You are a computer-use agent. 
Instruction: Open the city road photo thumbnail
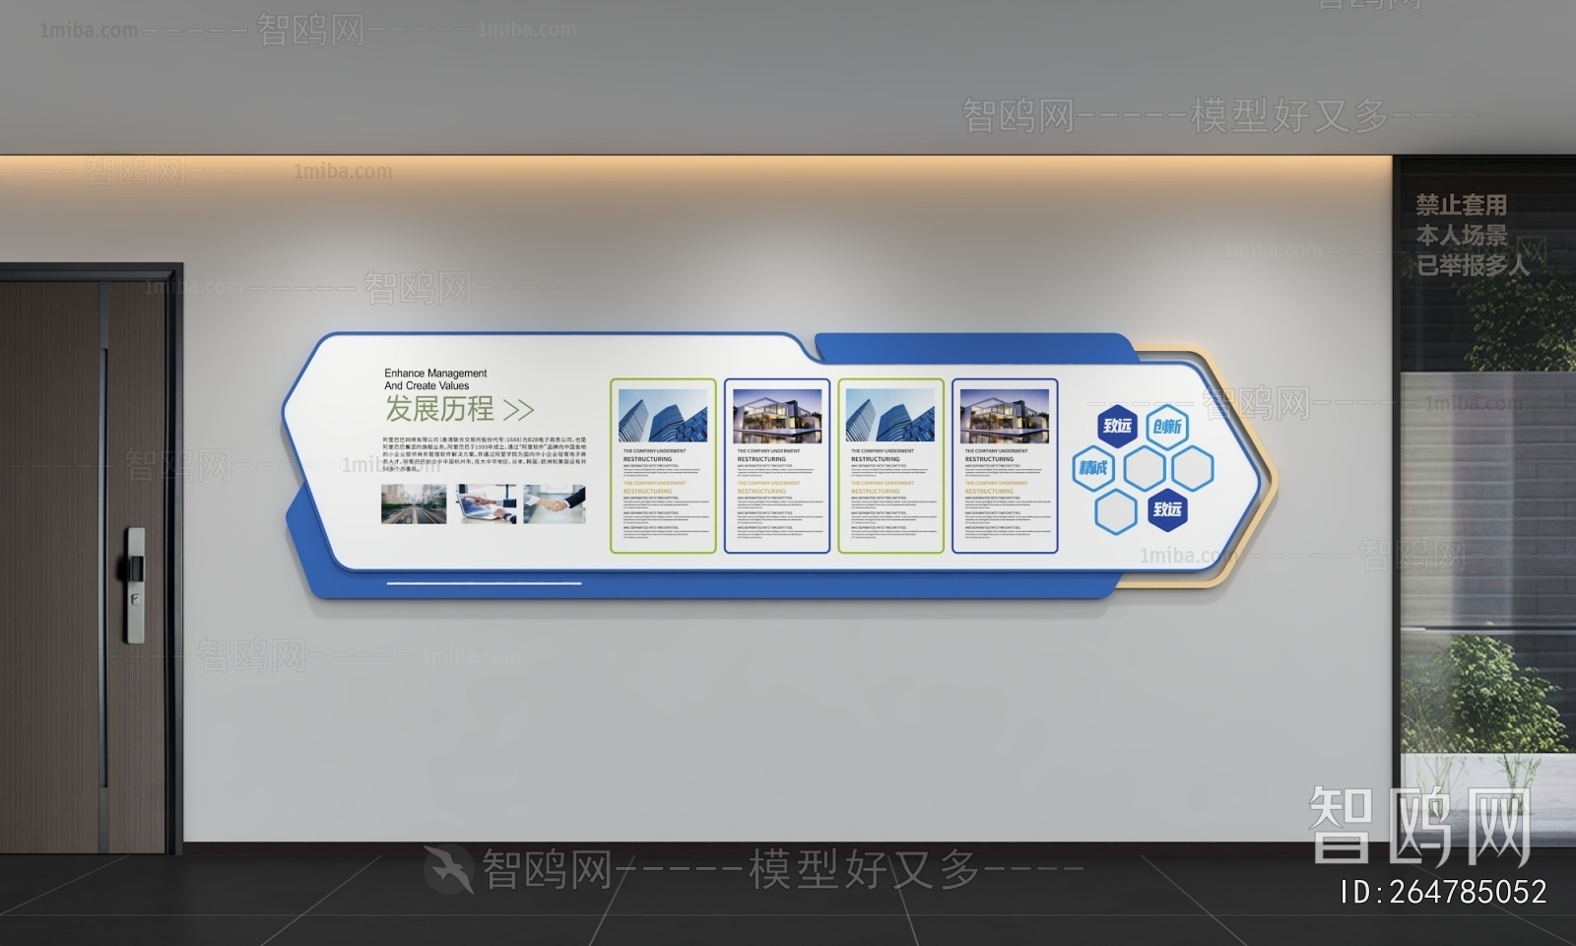tap(413, 504)
